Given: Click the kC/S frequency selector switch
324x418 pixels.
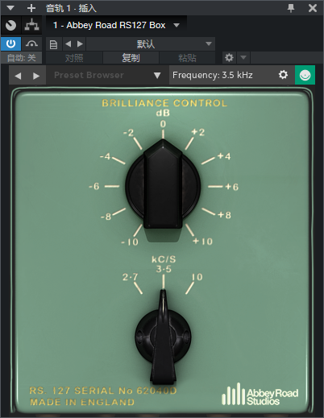Looking at the screenshot, I should 163,337.
